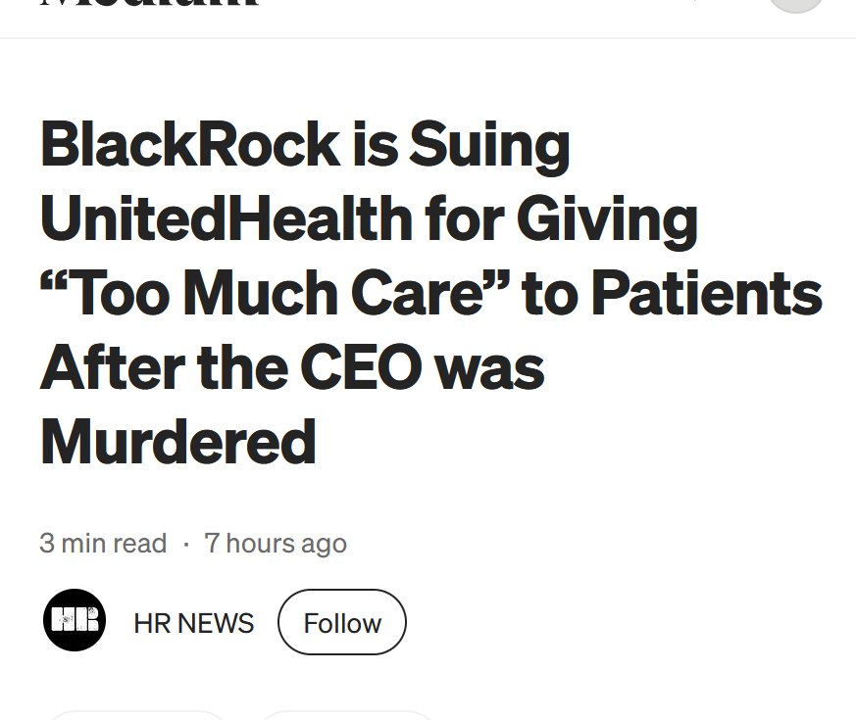Click the dot between read time and timestamp
This screenshot has height=720, width=856.
(x=186, y=543)
